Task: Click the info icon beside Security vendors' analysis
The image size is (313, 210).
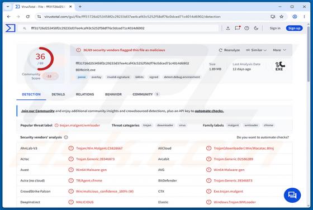Action: [x=66, y=137]
